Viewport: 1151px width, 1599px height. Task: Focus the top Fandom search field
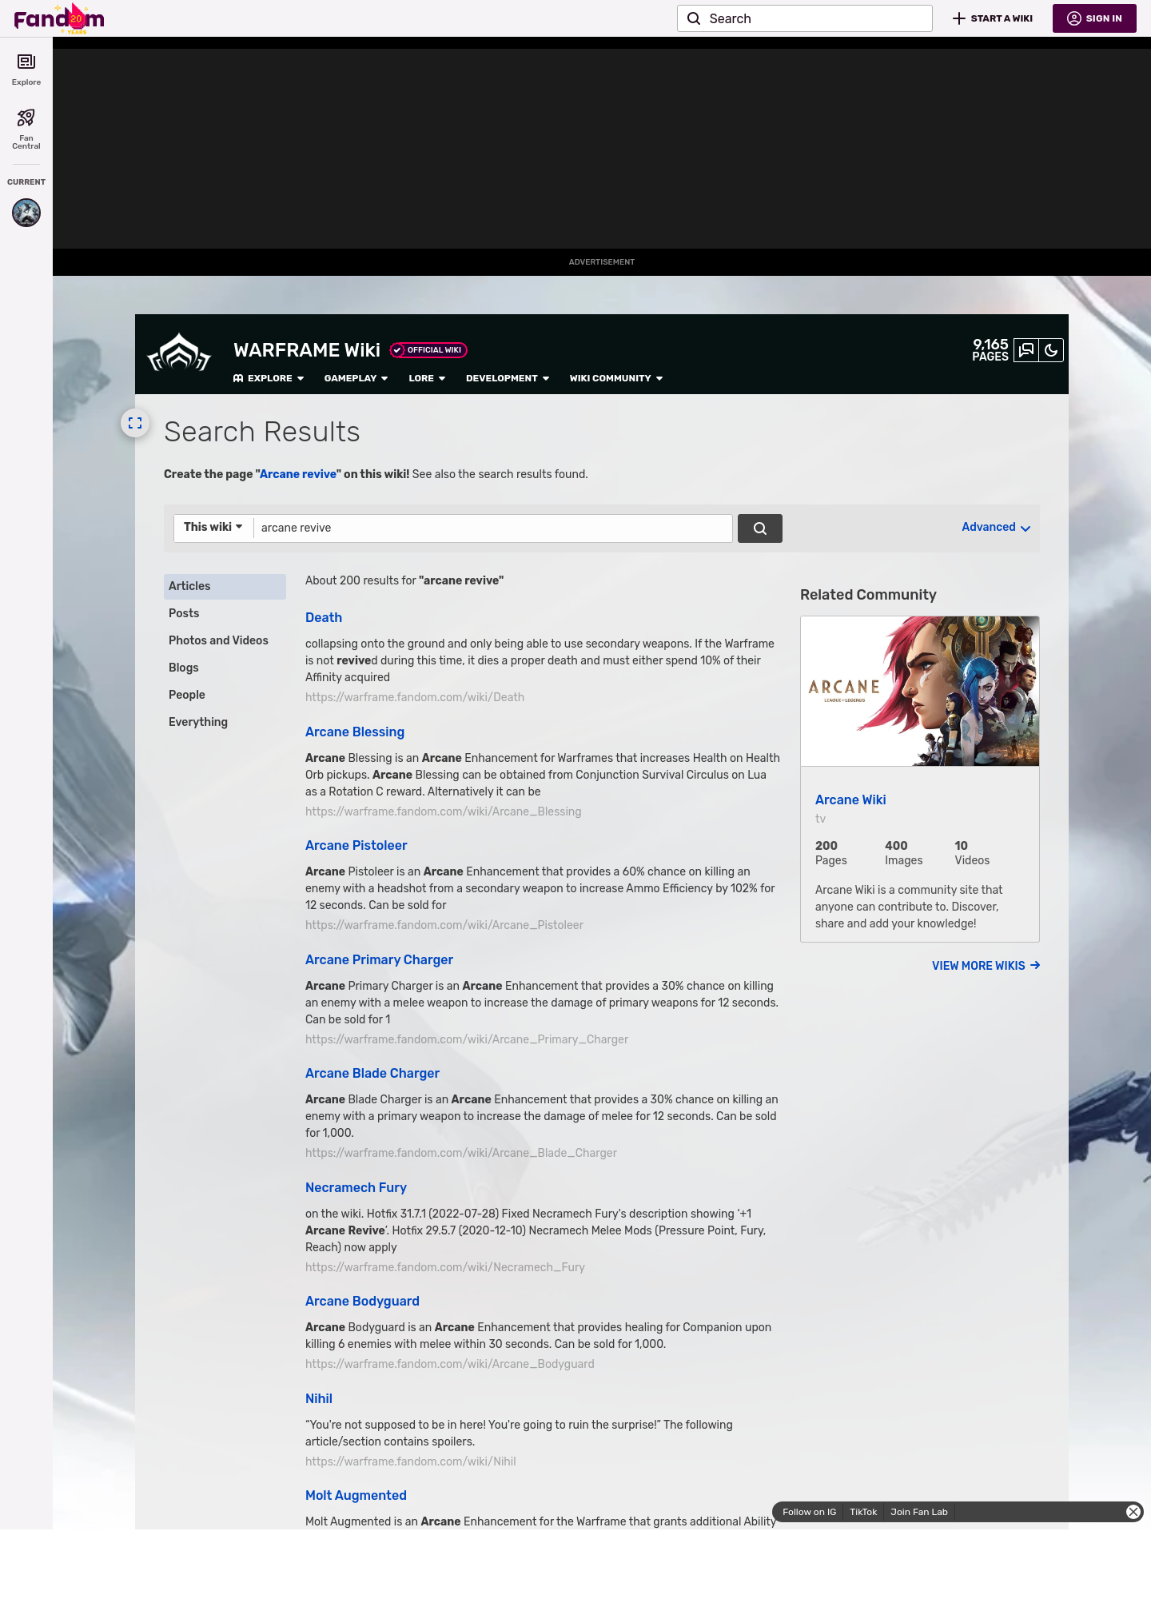805,18
